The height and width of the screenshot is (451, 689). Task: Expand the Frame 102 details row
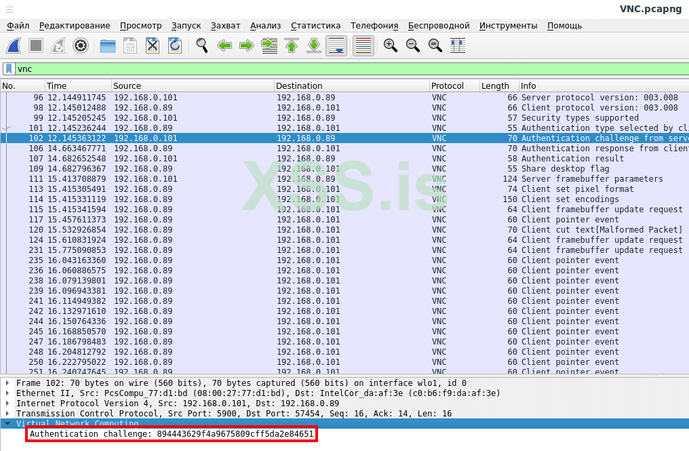point(7,383)
